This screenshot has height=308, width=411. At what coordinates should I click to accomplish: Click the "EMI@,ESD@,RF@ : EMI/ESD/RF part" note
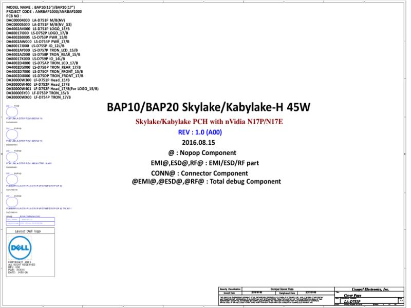point(204,163)
